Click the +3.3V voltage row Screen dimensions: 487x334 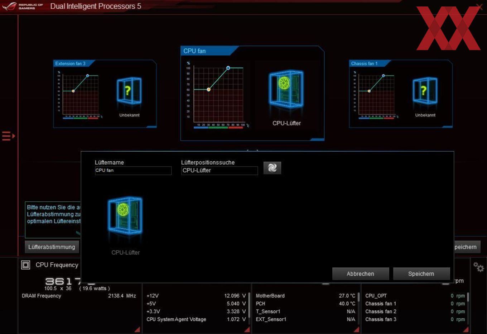[196, 311]
